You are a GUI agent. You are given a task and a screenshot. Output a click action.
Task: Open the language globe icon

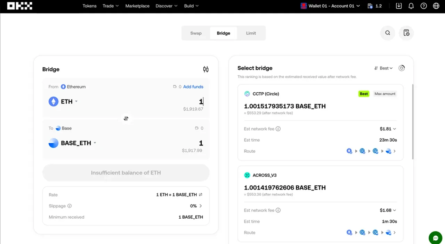[436, 6]
